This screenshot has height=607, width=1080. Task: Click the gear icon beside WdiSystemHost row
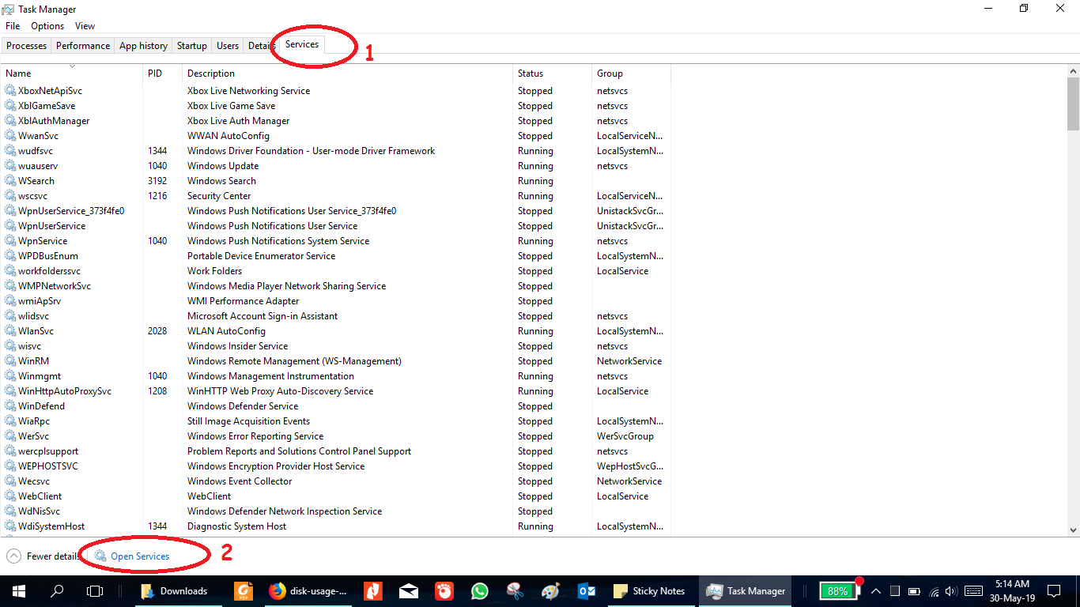10,526
